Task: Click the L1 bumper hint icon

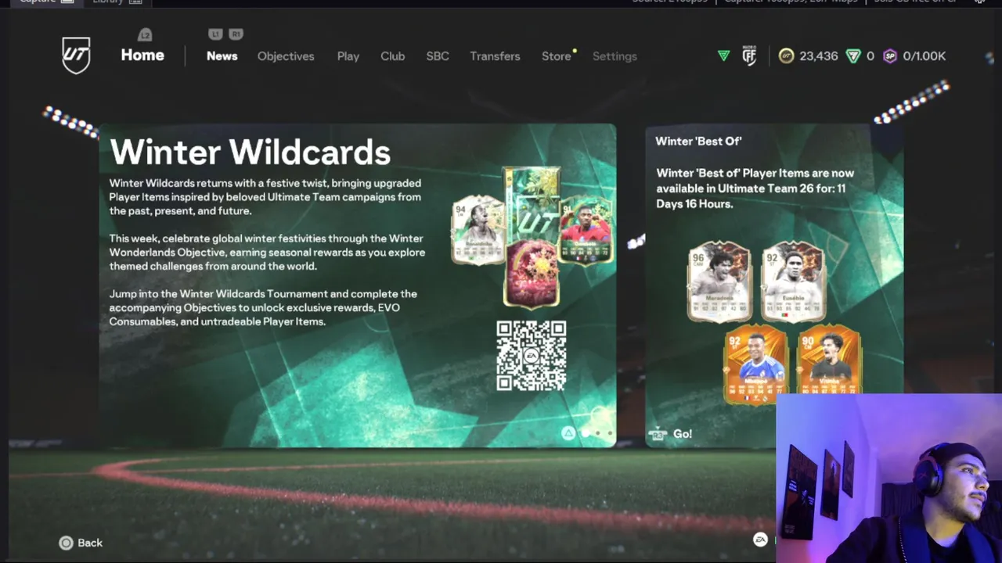Action: pyautogui.click(x=215, y=34)
